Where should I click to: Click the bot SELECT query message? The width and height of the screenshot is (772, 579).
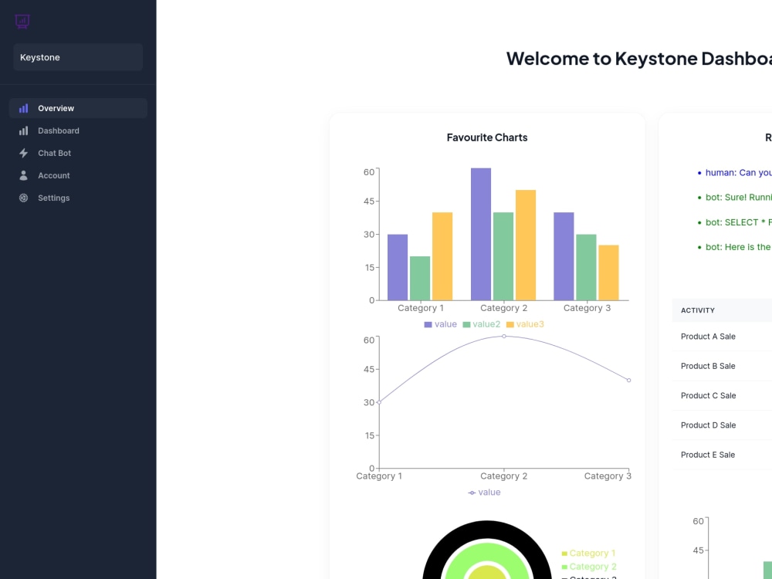[738, 222]
